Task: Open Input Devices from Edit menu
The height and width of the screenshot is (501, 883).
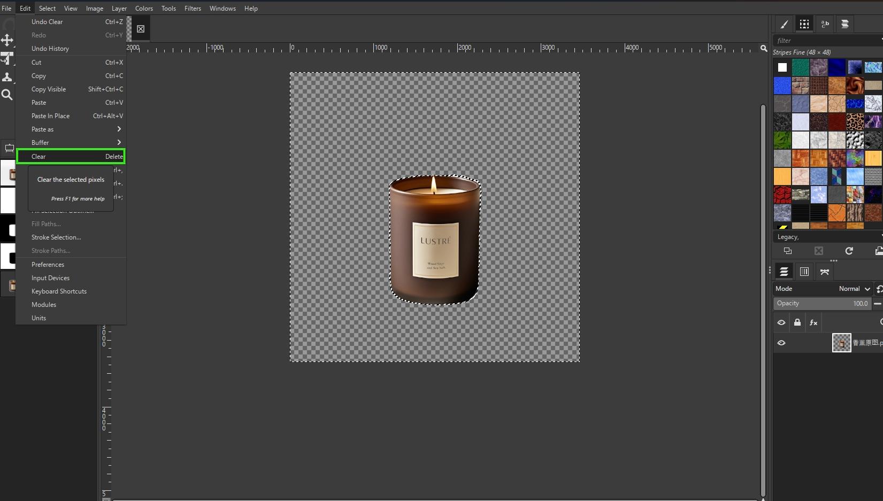Action: click(71, 278)
